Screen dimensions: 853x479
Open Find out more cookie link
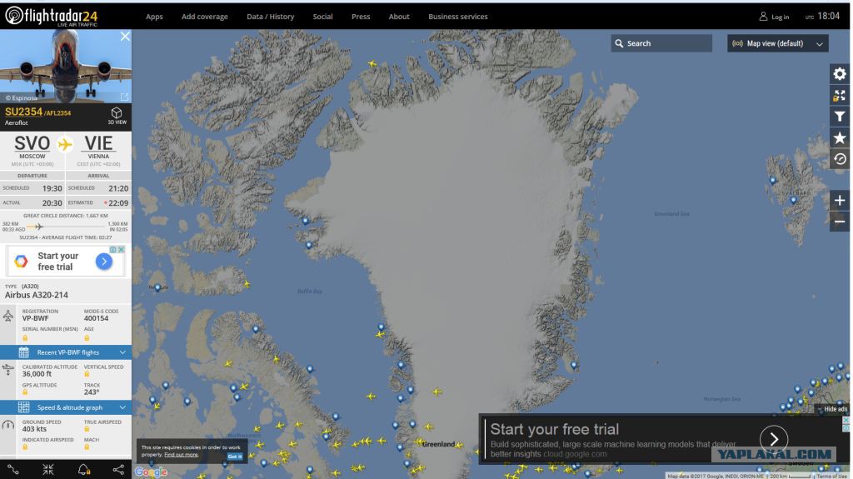181,455
